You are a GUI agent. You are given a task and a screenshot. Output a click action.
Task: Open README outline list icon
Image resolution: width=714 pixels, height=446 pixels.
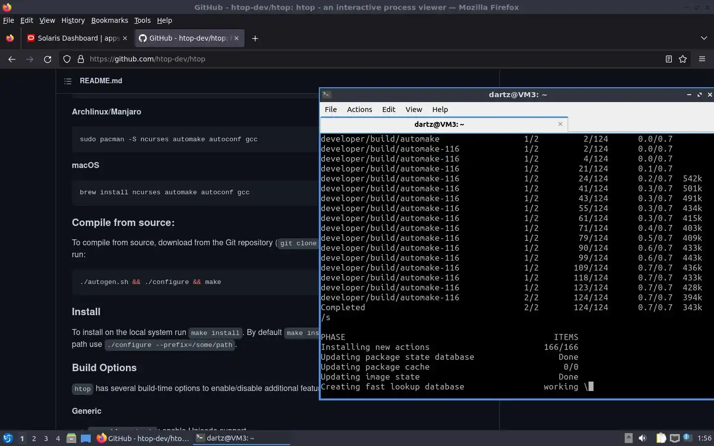pos(68,81)
